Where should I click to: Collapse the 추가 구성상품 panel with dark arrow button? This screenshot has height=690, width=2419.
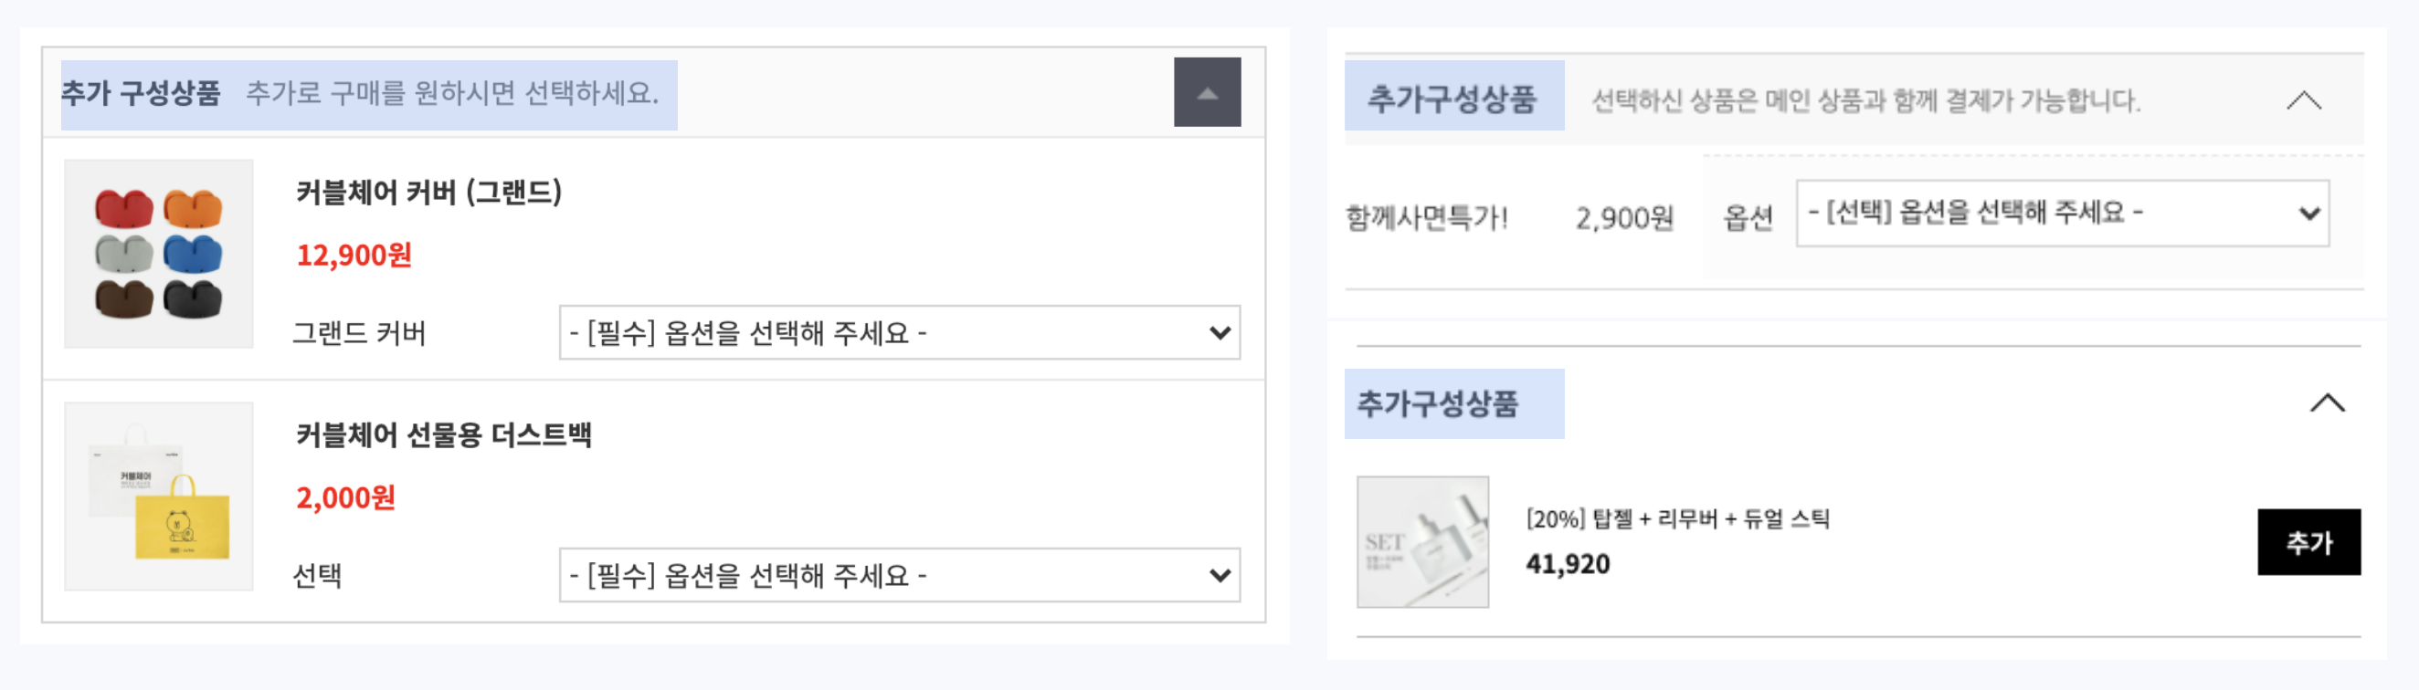1207,92
